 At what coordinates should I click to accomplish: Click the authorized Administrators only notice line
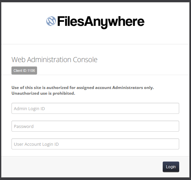[x=83, y=88]
